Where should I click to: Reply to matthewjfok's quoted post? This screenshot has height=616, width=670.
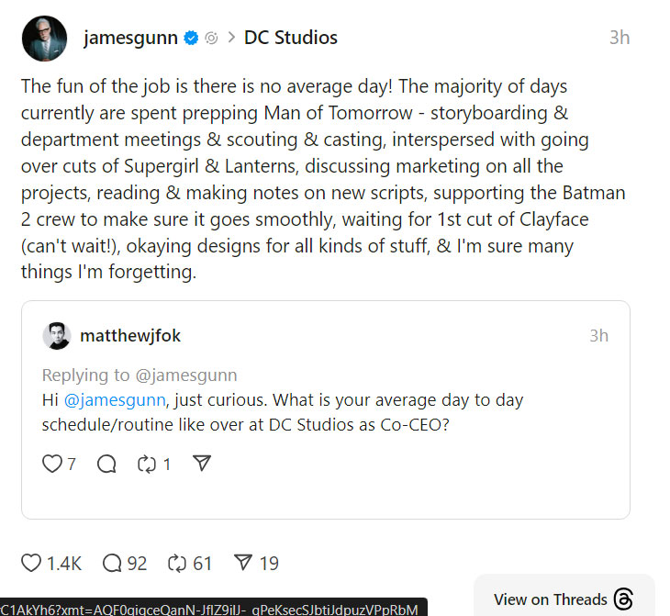click(x=106, y=464)
